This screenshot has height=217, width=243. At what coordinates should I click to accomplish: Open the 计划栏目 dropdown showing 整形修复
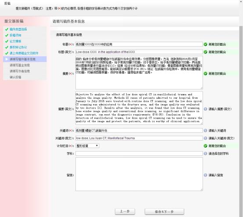click(87, 146)
